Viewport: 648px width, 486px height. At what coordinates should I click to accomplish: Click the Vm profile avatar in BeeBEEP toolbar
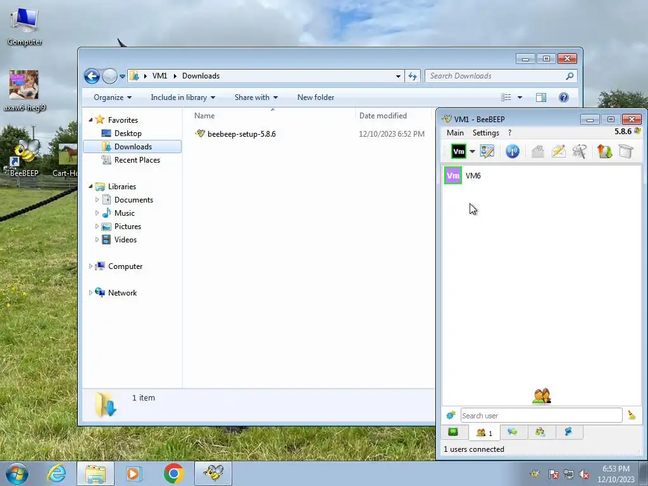pos(458,151)
